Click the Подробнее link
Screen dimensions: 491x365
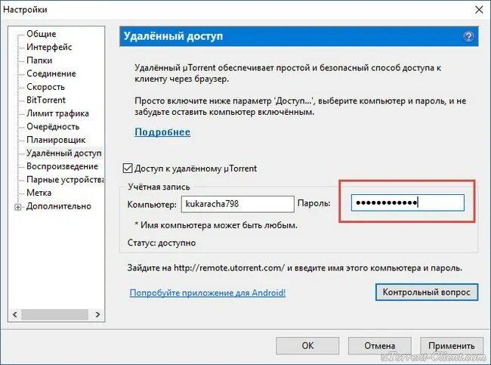162,132
